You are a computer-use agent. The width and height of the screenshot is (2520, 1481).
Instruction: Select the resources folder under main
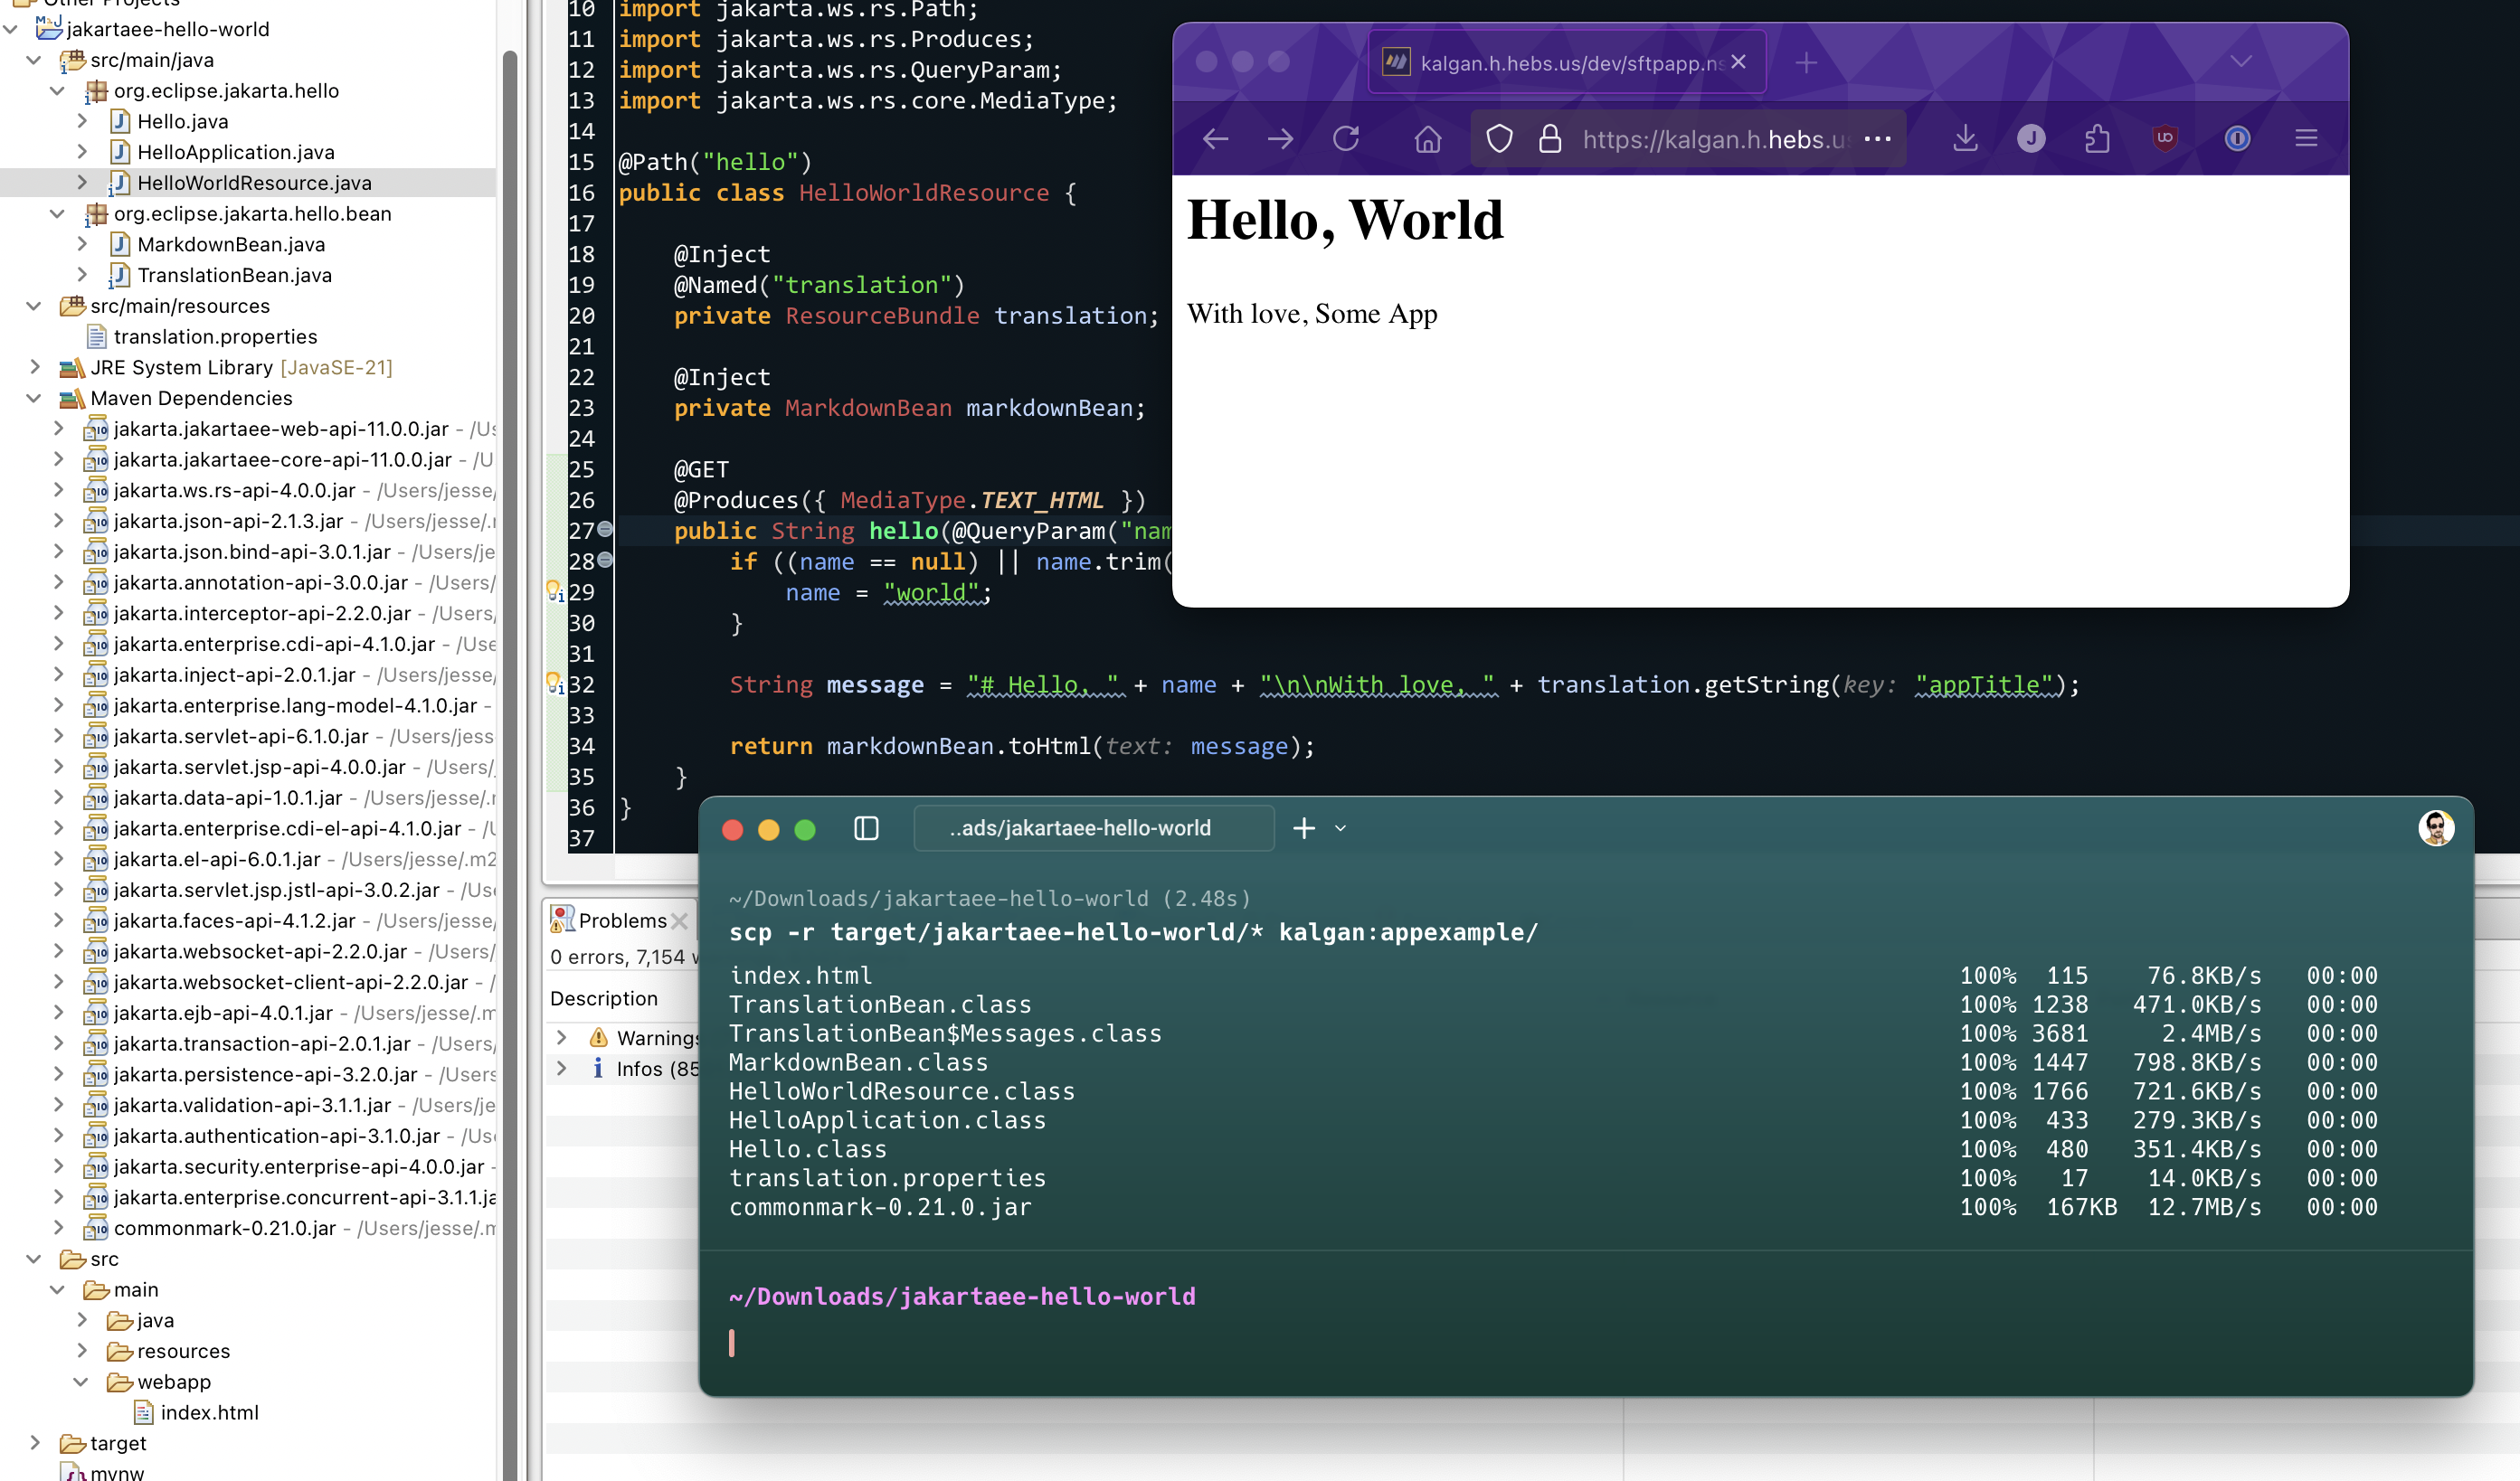point(183,1351)
